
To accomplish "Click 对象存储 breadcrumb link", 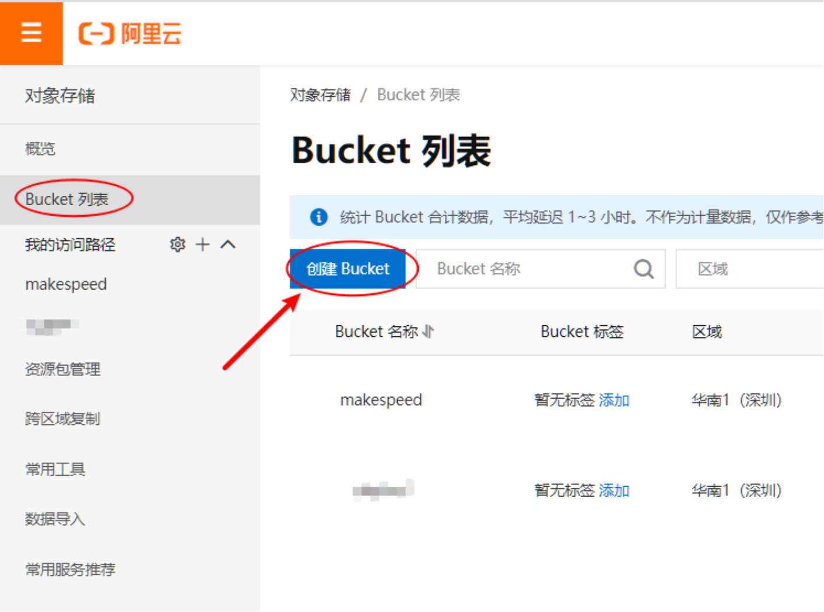I will (321, 94).
